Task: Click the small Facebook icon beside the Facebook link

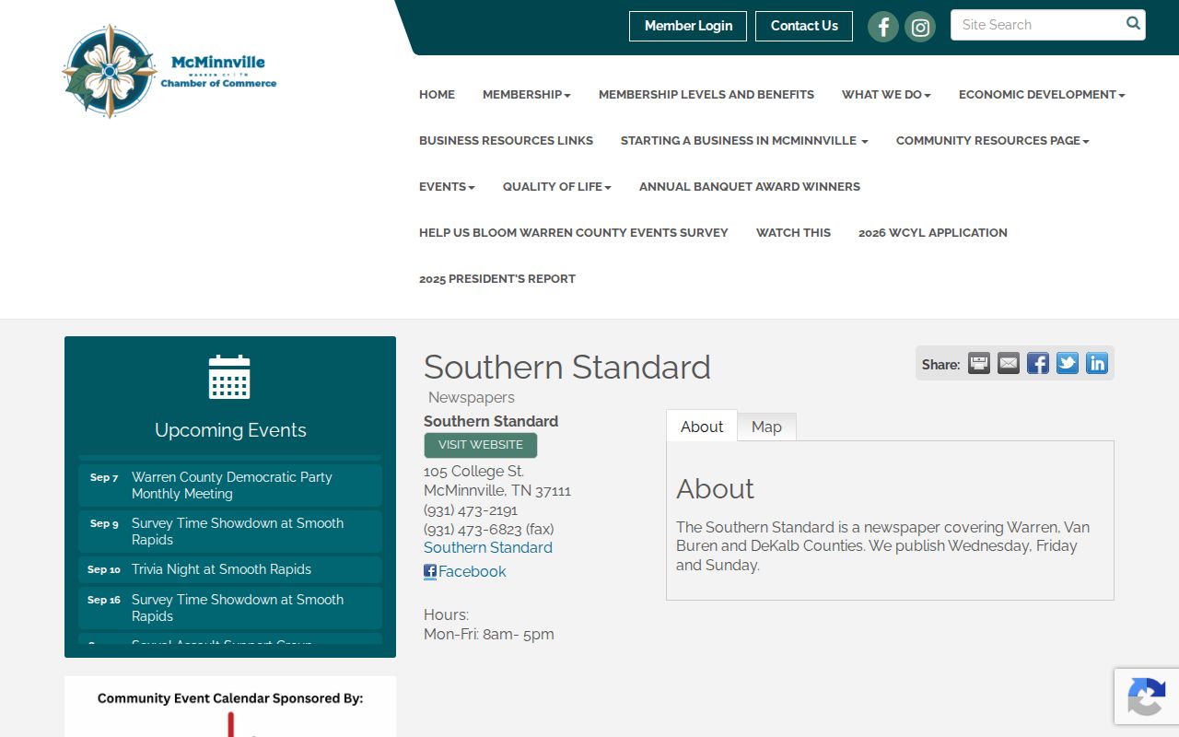Action: (x=430, y=571)
